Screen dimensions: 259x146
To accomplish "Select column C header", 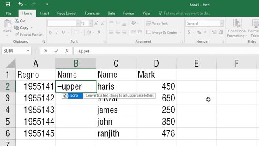I will coord(116,63).
